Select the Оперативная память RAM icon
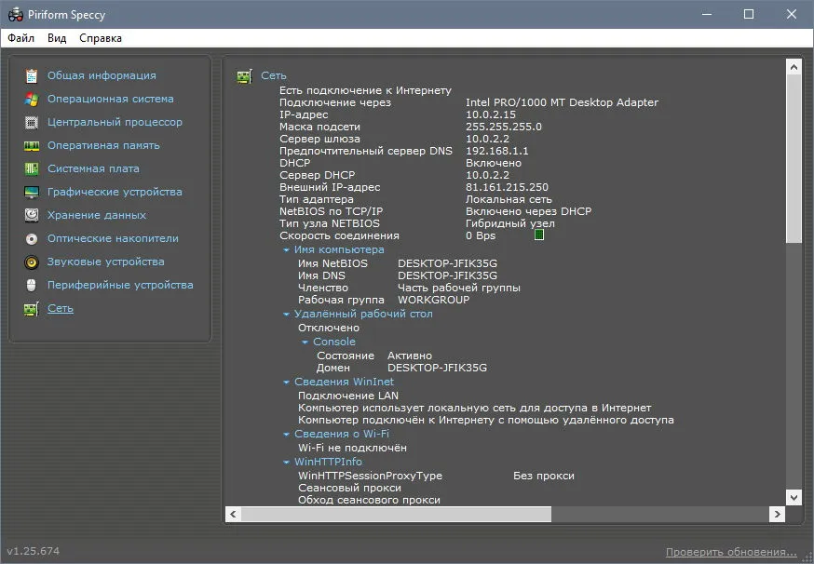This screenshot has width=814, height=564. pos(32,146)
